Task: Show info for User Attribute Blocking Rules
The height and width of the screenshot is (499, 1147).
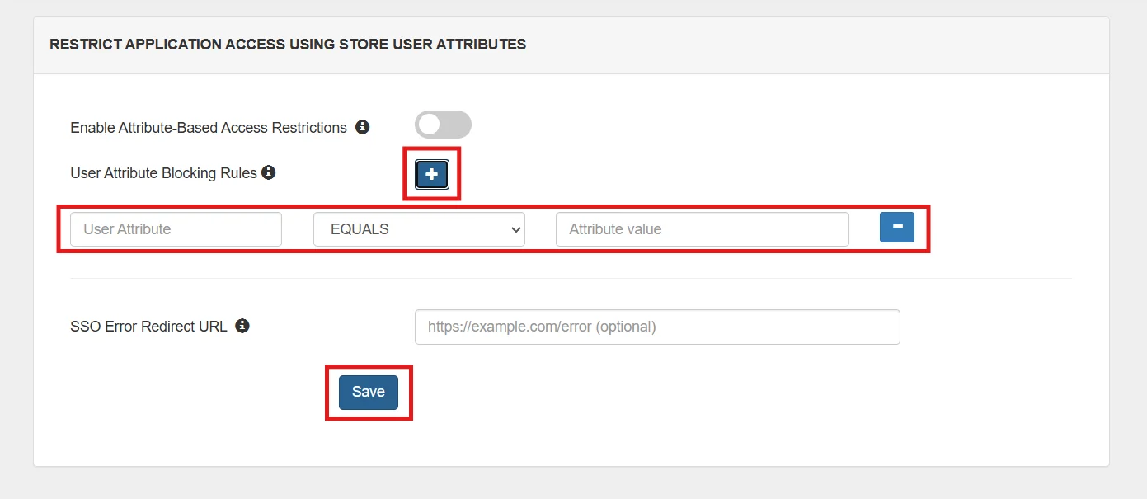Action: pyautogui.click(x=269, y=172)
